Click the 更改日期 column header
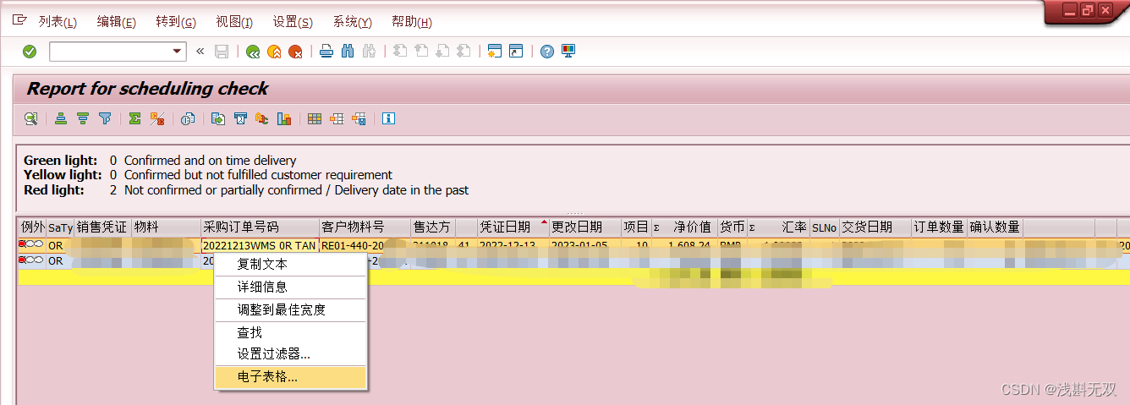The height and width of the screenshot is (405, 1130). pos(584,227)
